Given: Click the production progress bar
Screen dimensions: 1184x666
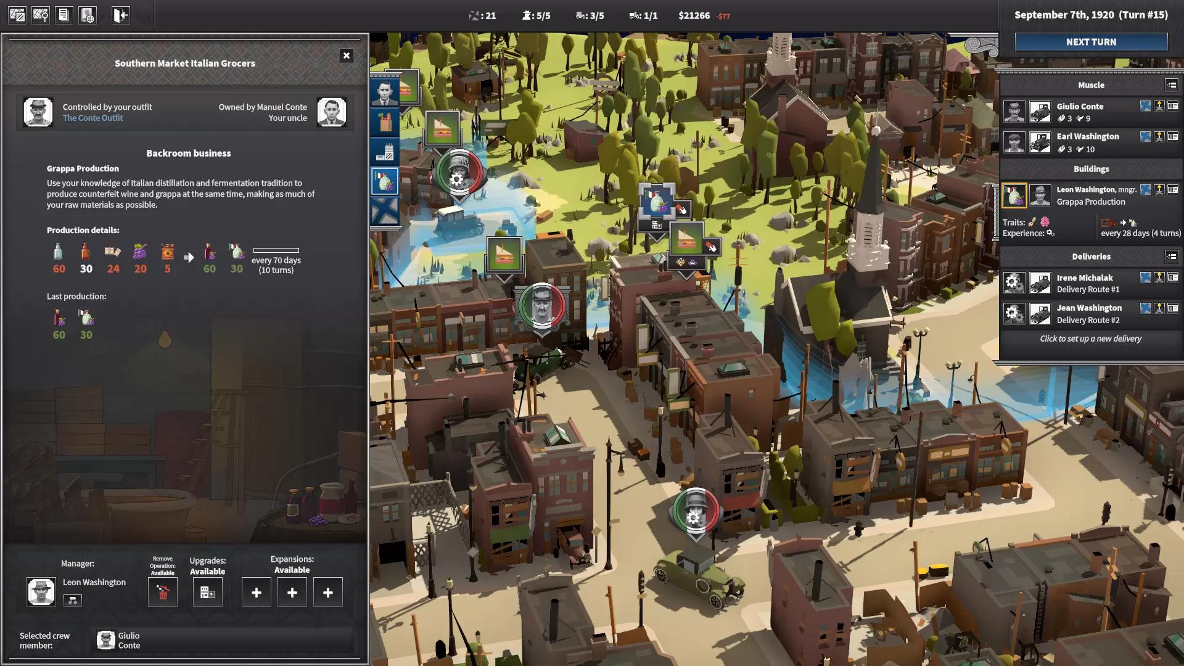Looking at the screenshot, I should pyautogui.click(x=276, y=250).
